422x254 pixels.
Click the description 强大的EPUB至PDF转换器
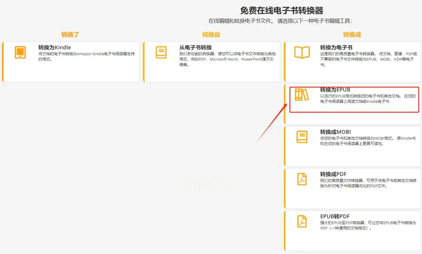click(x=368, y=225)
